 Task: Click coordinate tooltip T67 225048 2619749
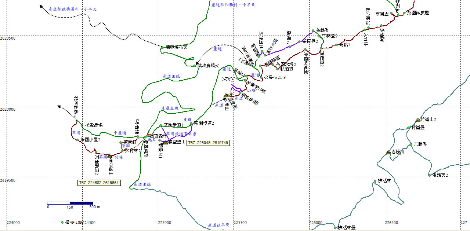pos(208,143)
